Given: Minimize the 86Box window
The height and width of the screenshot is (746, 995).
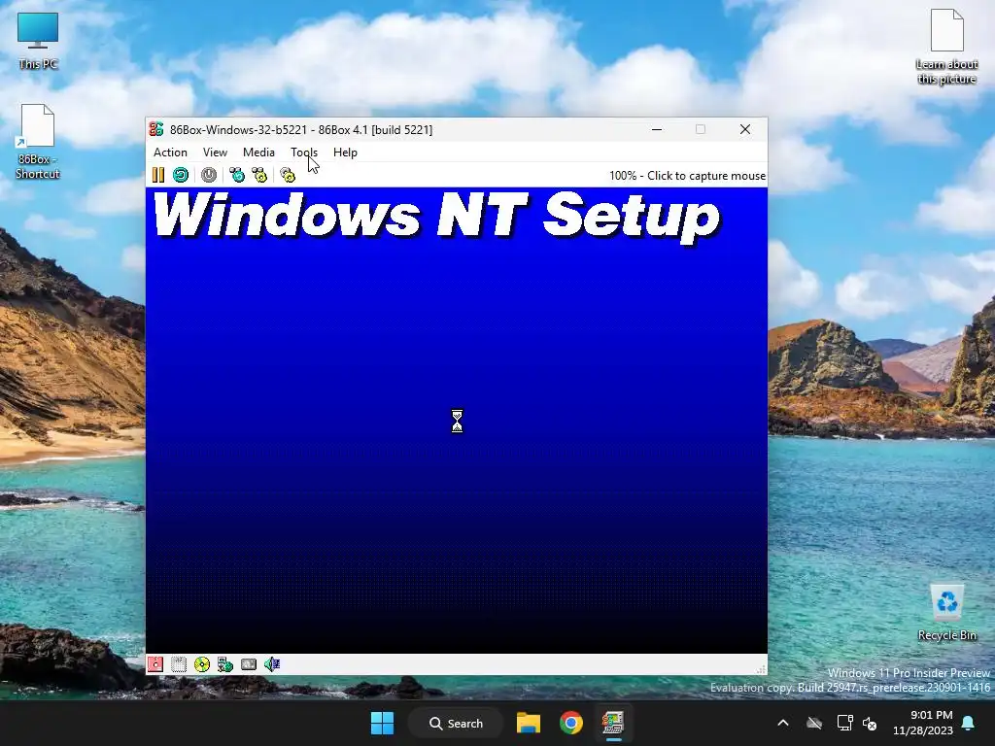Looking at the screenshot, I should tap(657, 129).
